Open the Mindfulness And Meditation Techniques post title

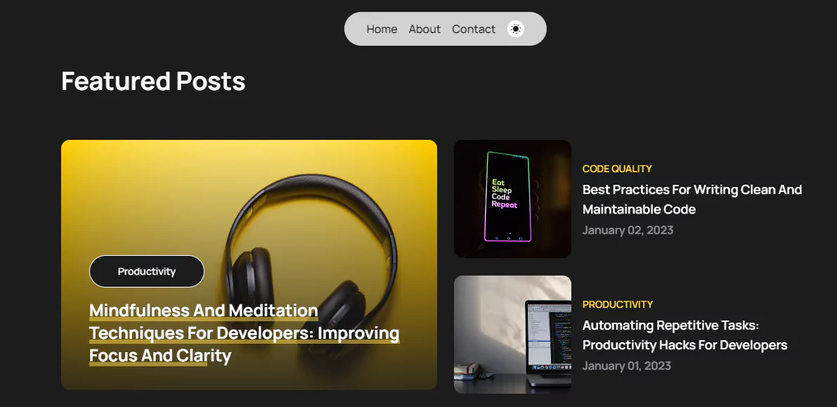244,332
